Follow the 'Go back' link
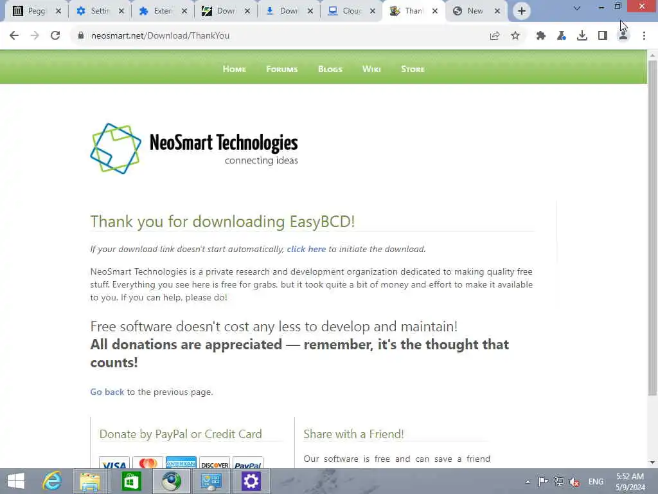Screen dimensions: 658x494 pyautogui.click(x=107, y=392)
